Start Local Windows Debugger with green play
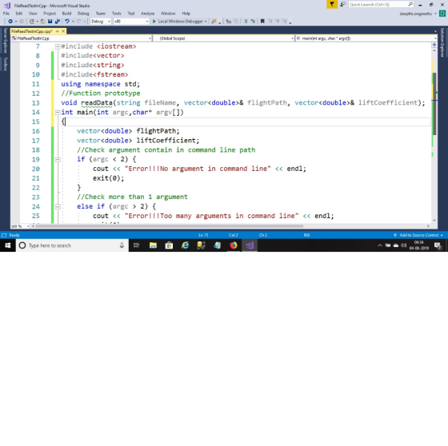The width and height of the screenshot is (448, 446). [x=154, y=22]
